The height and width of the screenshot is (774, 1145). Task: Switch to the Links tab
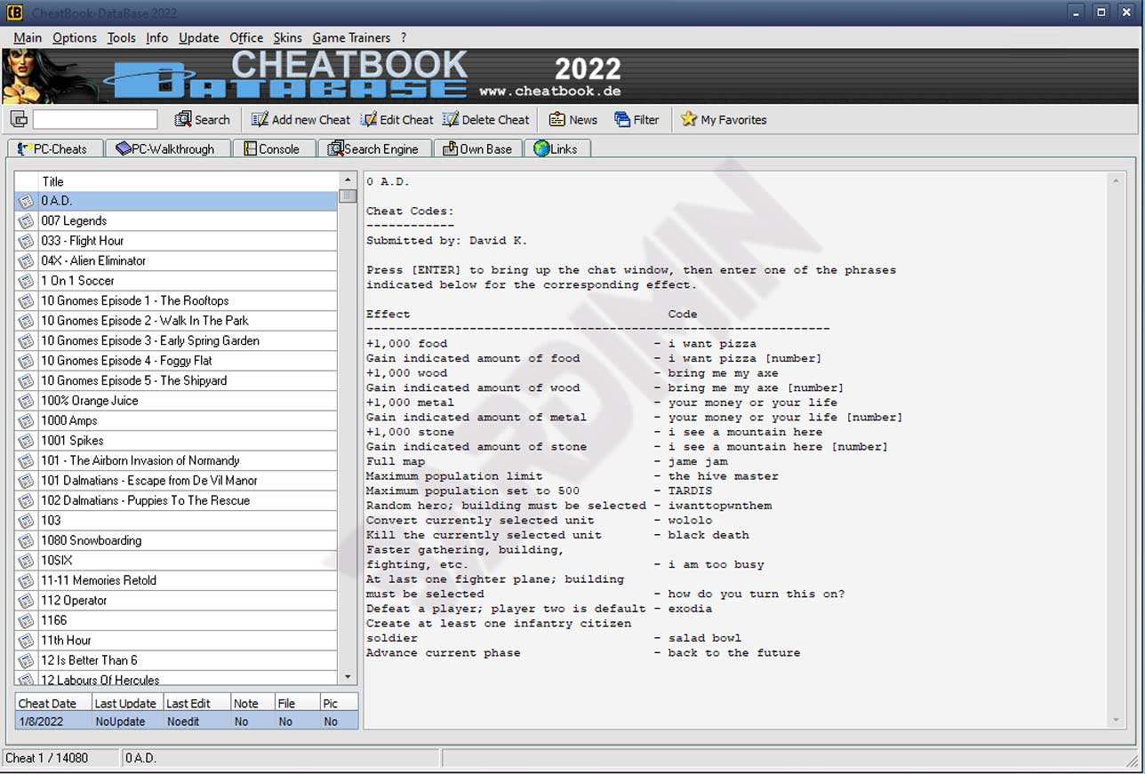[556, 148]
